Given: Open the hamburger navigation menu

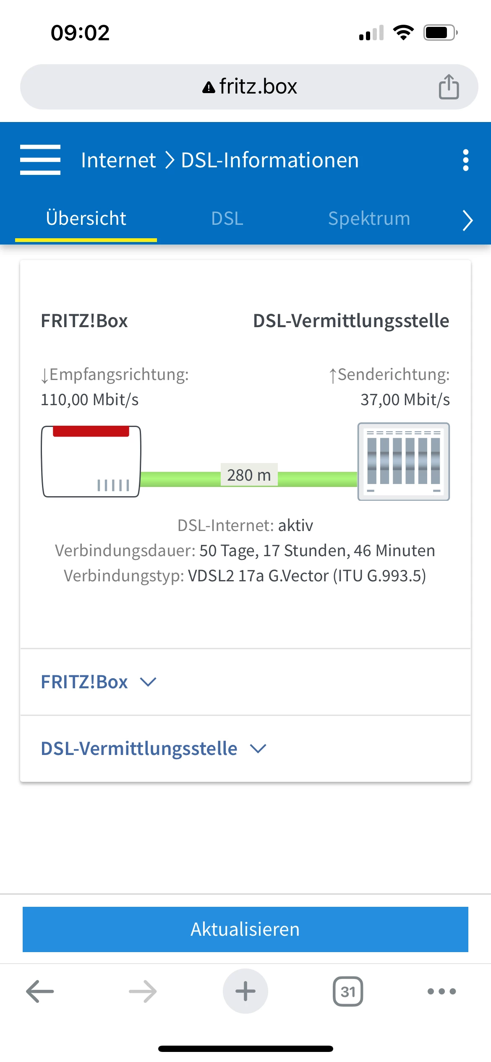Looking at the screenshot, I should pos(40,160).
